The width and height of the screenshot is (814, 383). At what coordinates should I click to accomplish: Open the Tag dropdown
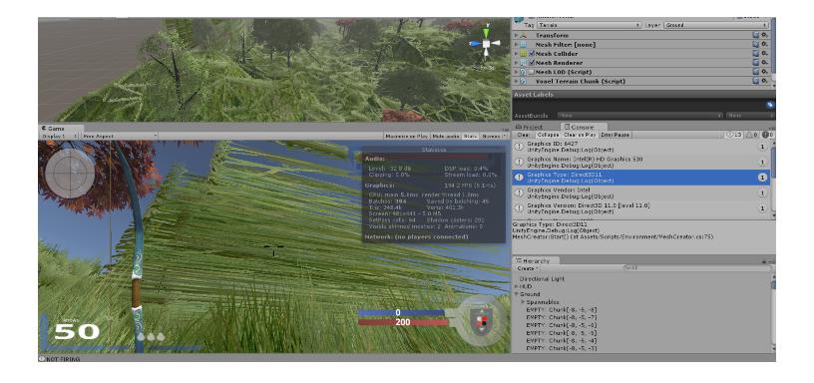(590, 25)
